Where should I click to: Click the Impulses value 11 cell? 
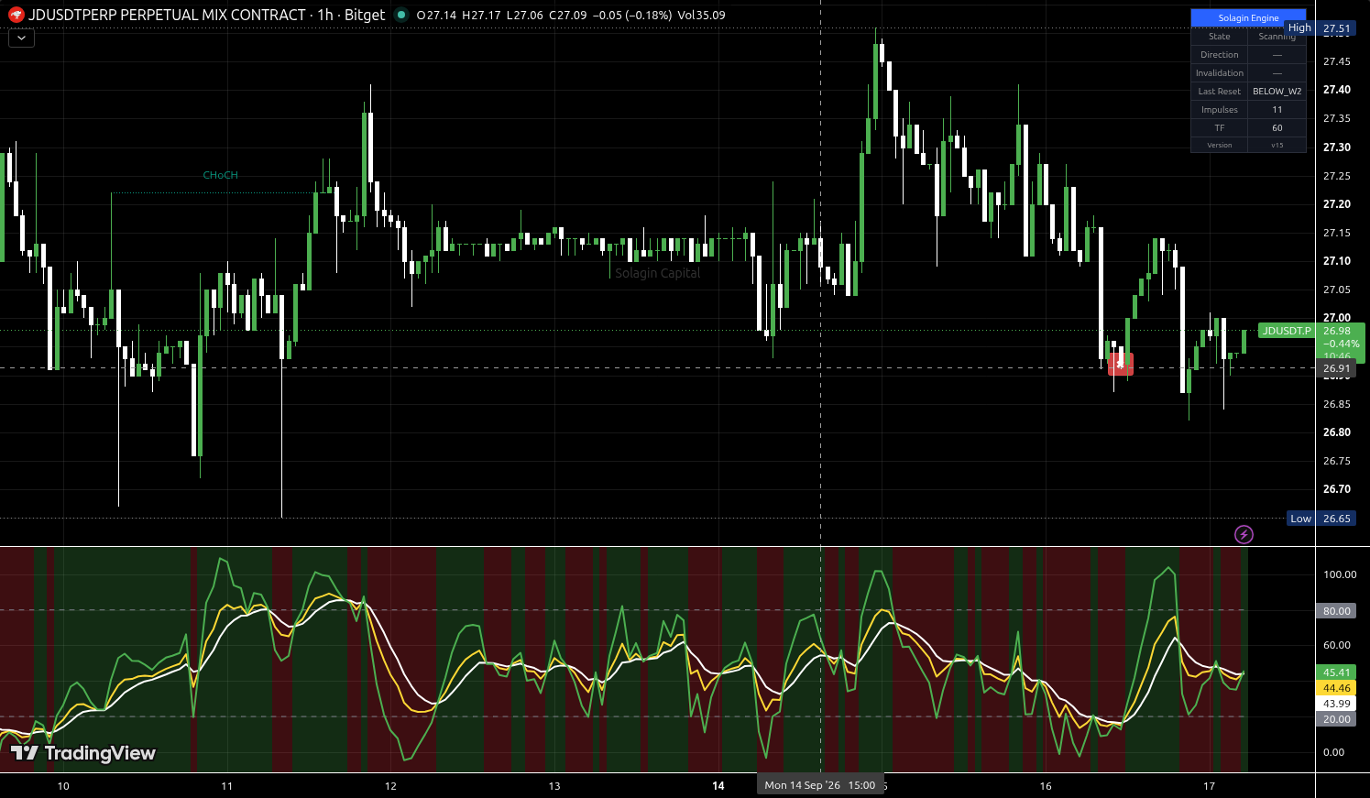1277,110
